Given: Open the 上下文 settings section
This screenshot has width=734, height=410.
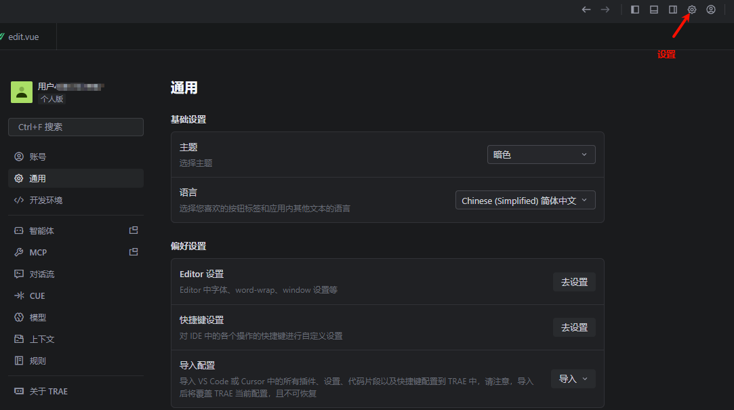Looking at the screenshot, I should pos(76,339).
